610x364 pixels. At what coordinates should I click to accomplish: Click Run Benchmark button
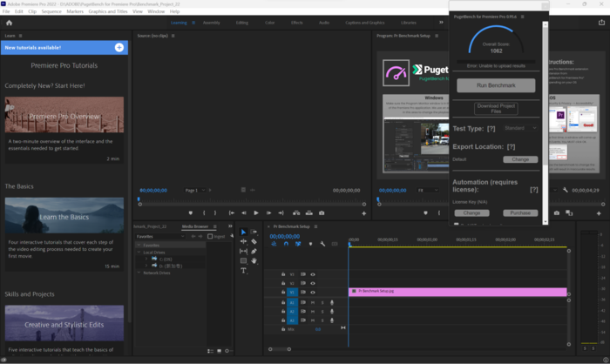pos(496,85)
